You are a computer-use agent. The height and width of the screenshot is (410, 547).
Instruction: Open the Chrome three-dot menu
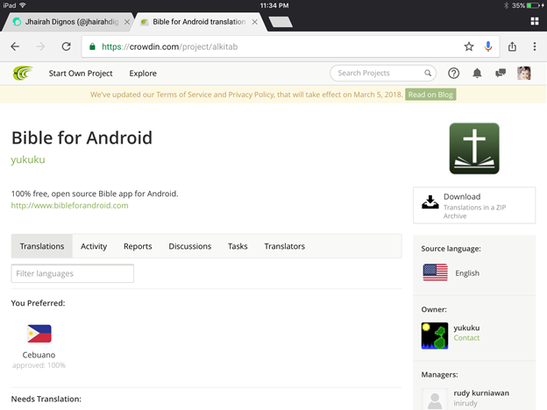(x=535, y=46)
